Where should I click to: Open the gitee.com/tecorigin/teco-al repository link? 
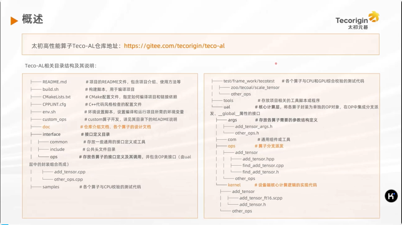(x=174, y=46)
